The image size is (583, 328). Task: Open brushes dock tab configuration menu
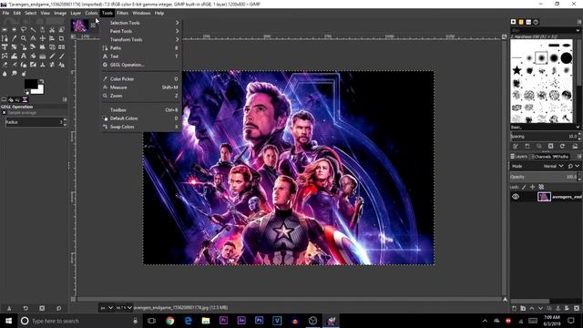(579, 22)
